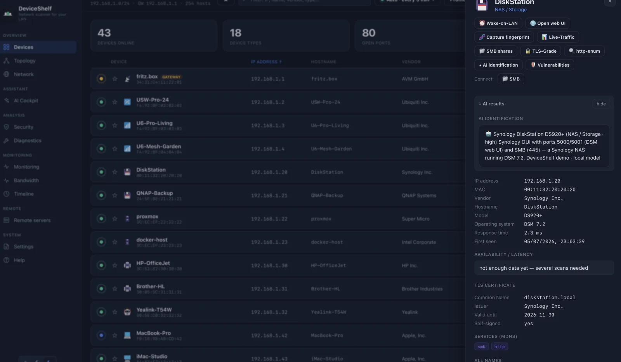Star the proxmox device
Viewport: 621px width, 362px height.
click(x=115, y=219)
